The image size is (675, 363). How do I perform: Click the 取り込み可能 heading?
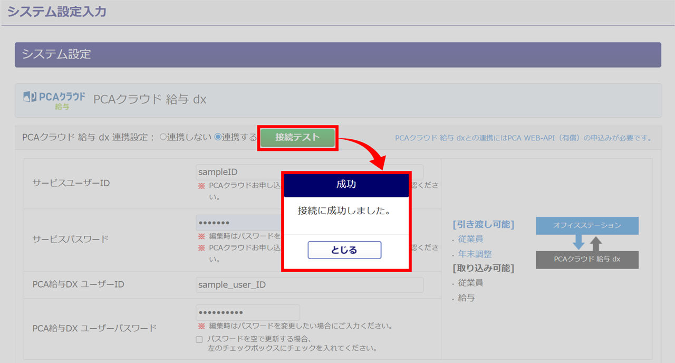point(483,268)
